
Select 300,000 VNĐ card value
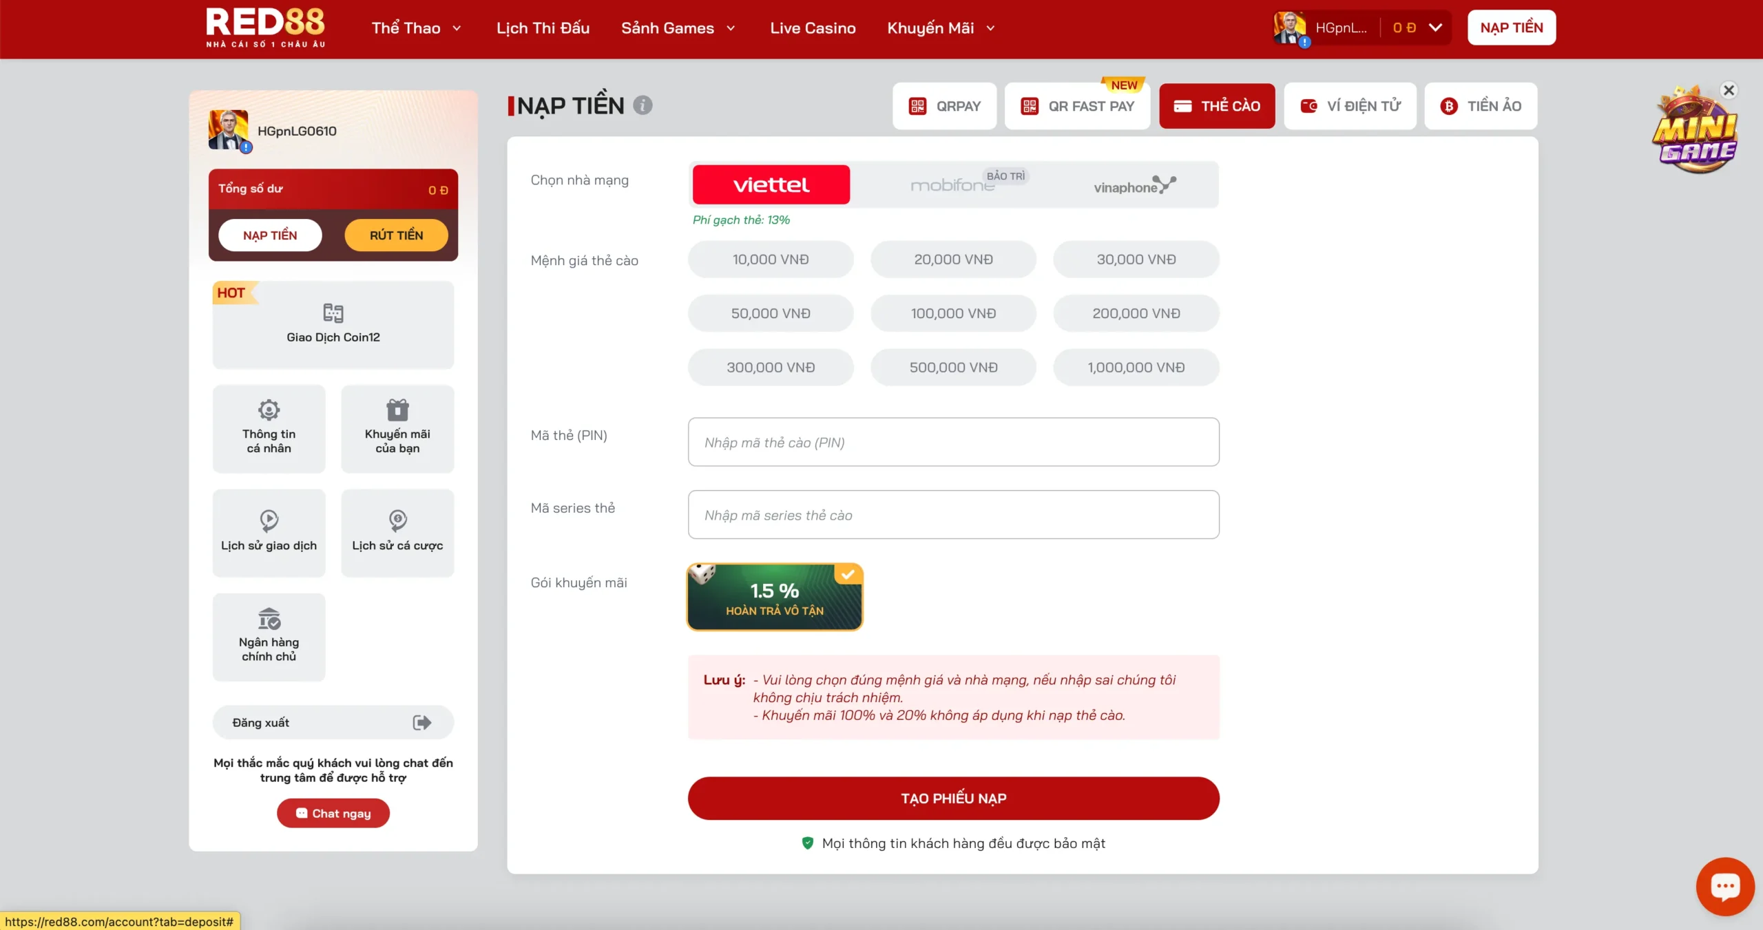[771, 368]
